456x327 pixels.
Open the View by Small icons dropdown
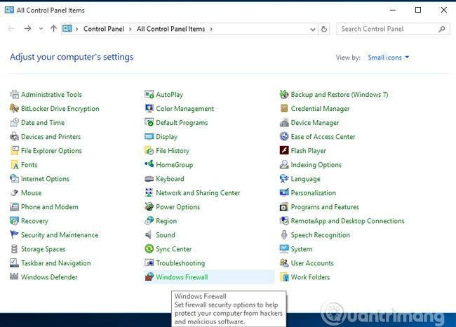388,58
